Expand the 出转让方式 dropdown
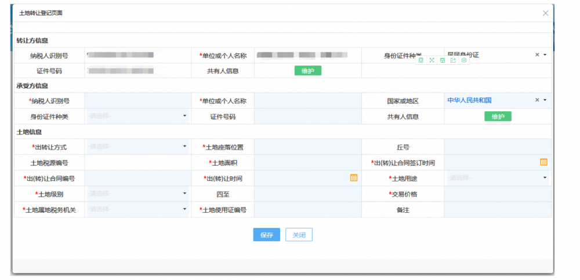 click(185, 147)
